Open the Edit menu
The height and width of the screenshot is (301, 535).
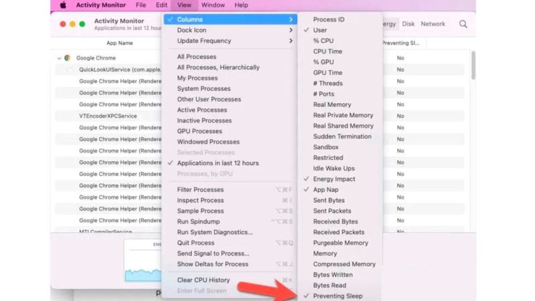(161, 5)
